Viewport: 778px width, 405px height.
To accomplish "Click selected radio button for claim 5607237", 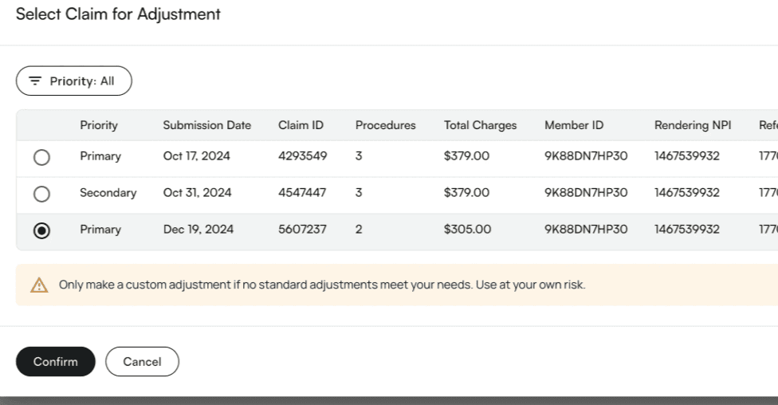I will tap(41, 230).
